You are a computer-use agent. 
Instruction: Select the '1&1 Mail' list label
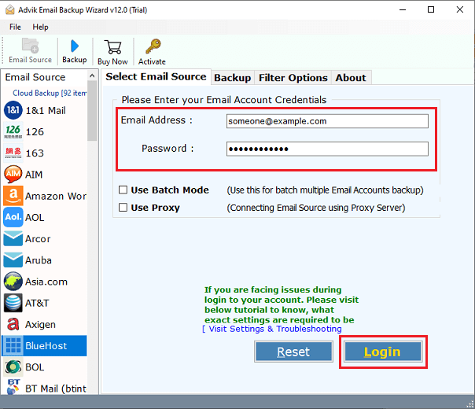pyautogui.click(x=46, y=111)
